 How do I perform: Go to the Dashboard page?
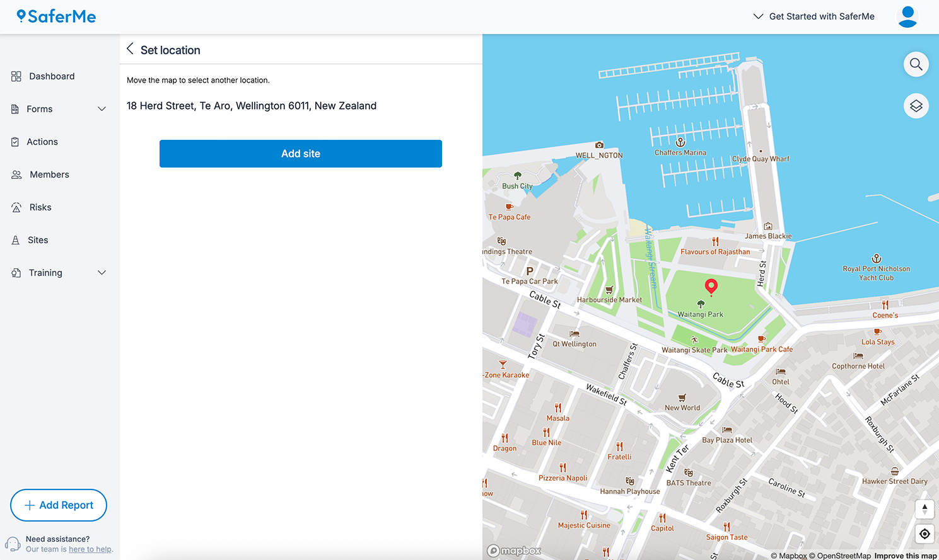pos(52,76)
